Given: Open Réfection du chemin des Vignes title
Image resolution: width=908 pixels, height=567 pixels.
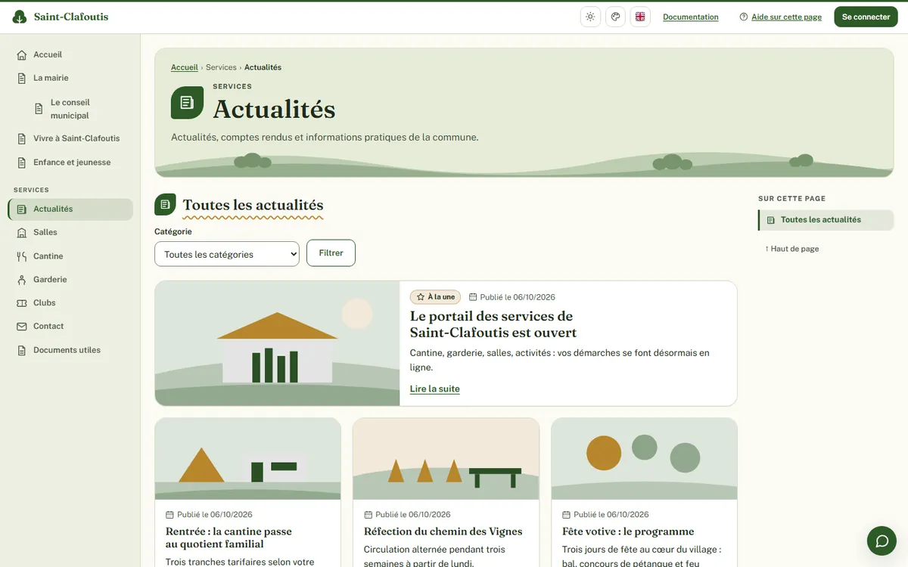Looking at the screenshot, I should click(x=443, y=531).
